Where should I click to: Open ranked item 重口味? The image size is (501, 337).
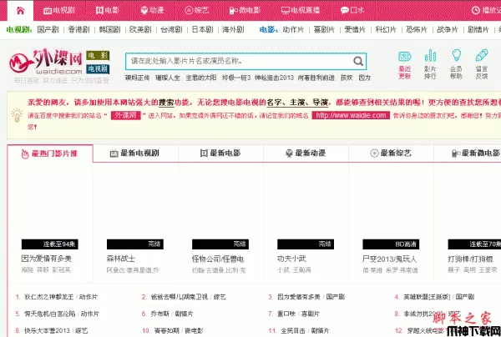286,314
